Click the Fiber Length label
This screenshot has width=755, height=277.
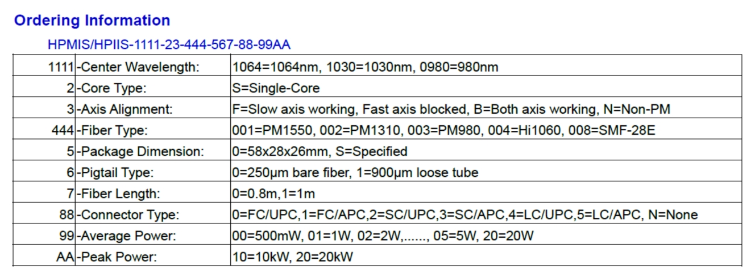(x=119, y=193)
